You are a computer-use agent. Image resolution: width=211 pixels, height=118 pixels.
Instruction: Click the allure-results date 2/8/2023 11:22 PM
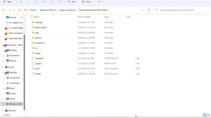(x=86, y=28)
